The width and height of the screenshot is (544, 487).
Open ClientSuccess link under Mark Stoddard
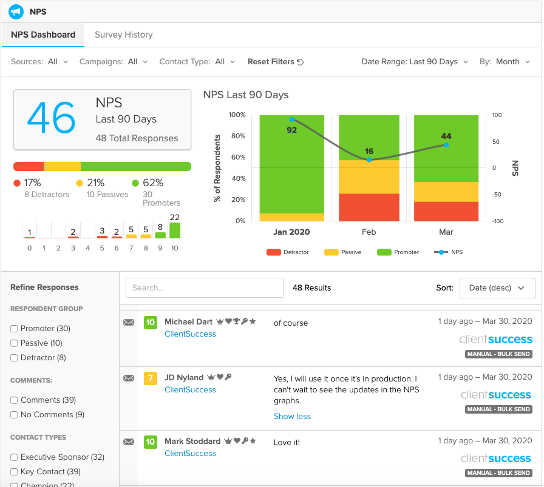(x=190, y=454)
